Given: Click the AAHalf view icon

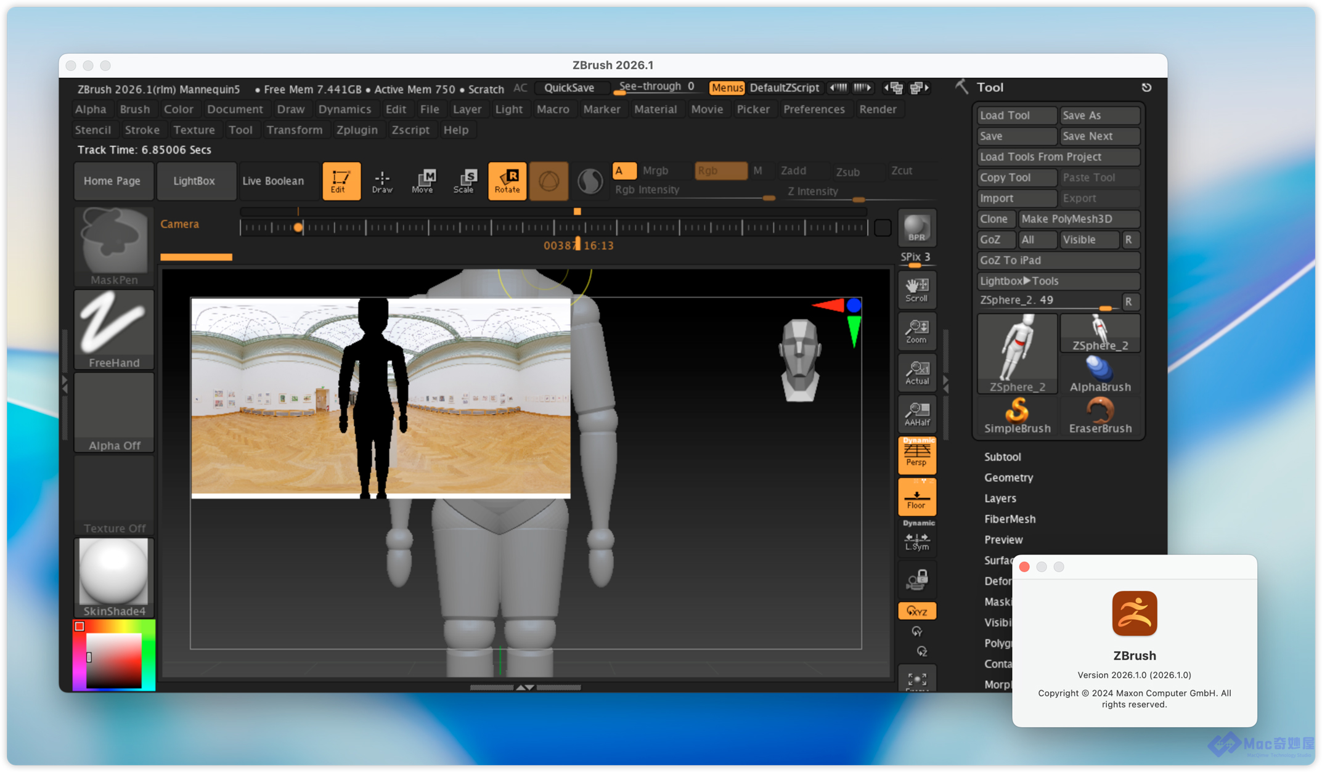Looking at the screenshot, I should [x=916, y=414].
